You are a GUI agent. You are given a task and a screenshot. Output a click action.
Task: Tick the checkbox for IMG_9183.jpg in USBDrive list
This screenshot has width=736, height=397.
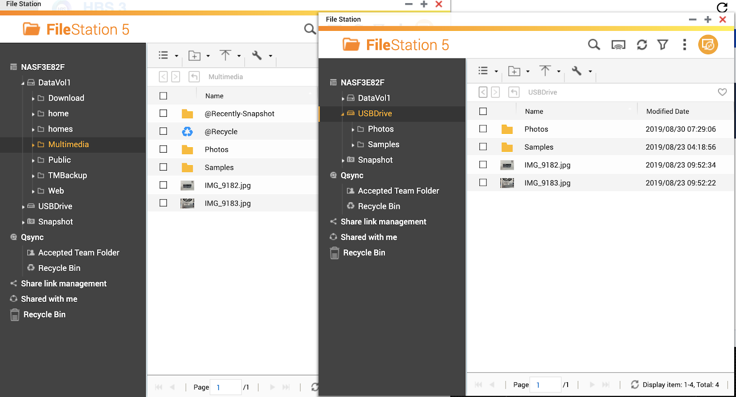483,183
